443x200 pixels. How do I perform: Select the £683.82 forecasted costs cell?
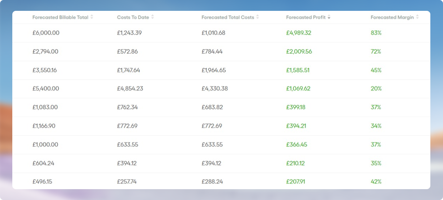tap(212, 107)
